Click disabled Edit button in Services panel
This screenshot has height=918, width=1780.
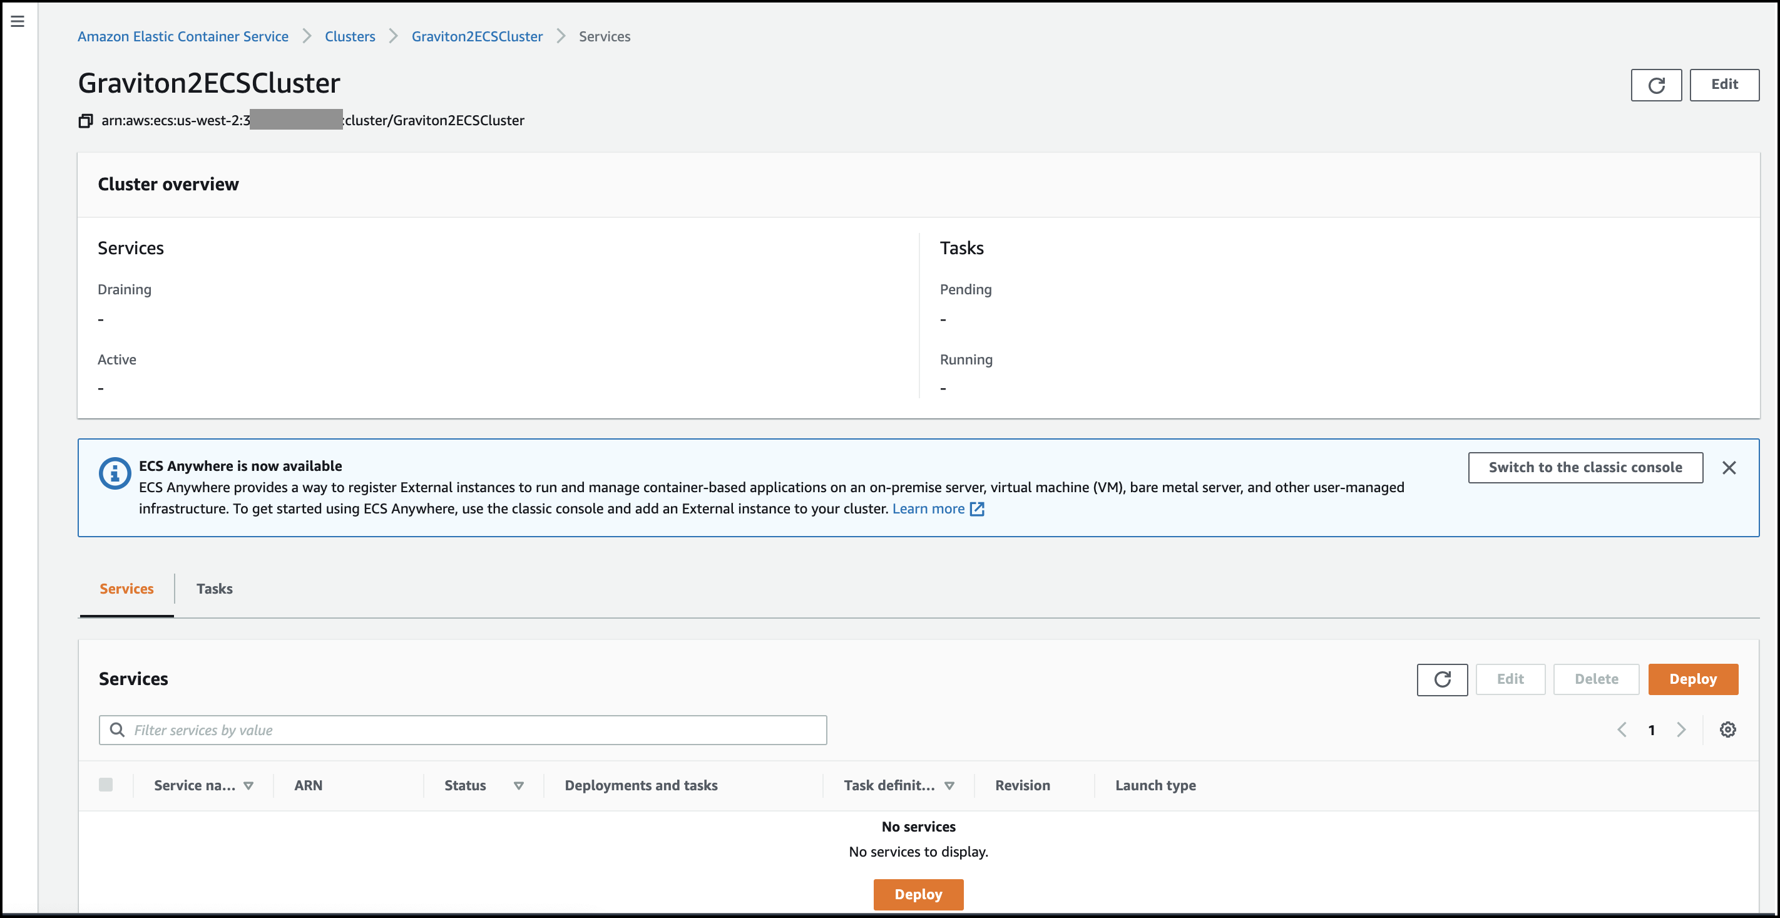coord(1510,679)
